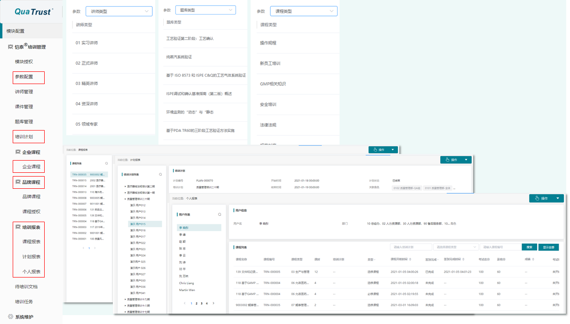Screen dimensions: 570x324
Task: Click the search icon in 用户列表 panel
Action: [220, 215]
